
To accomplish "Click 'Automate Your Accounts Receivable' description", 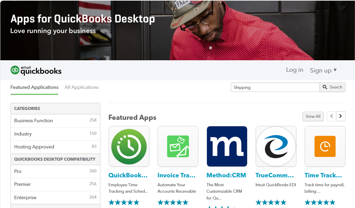I will click(x=177, y=188).
